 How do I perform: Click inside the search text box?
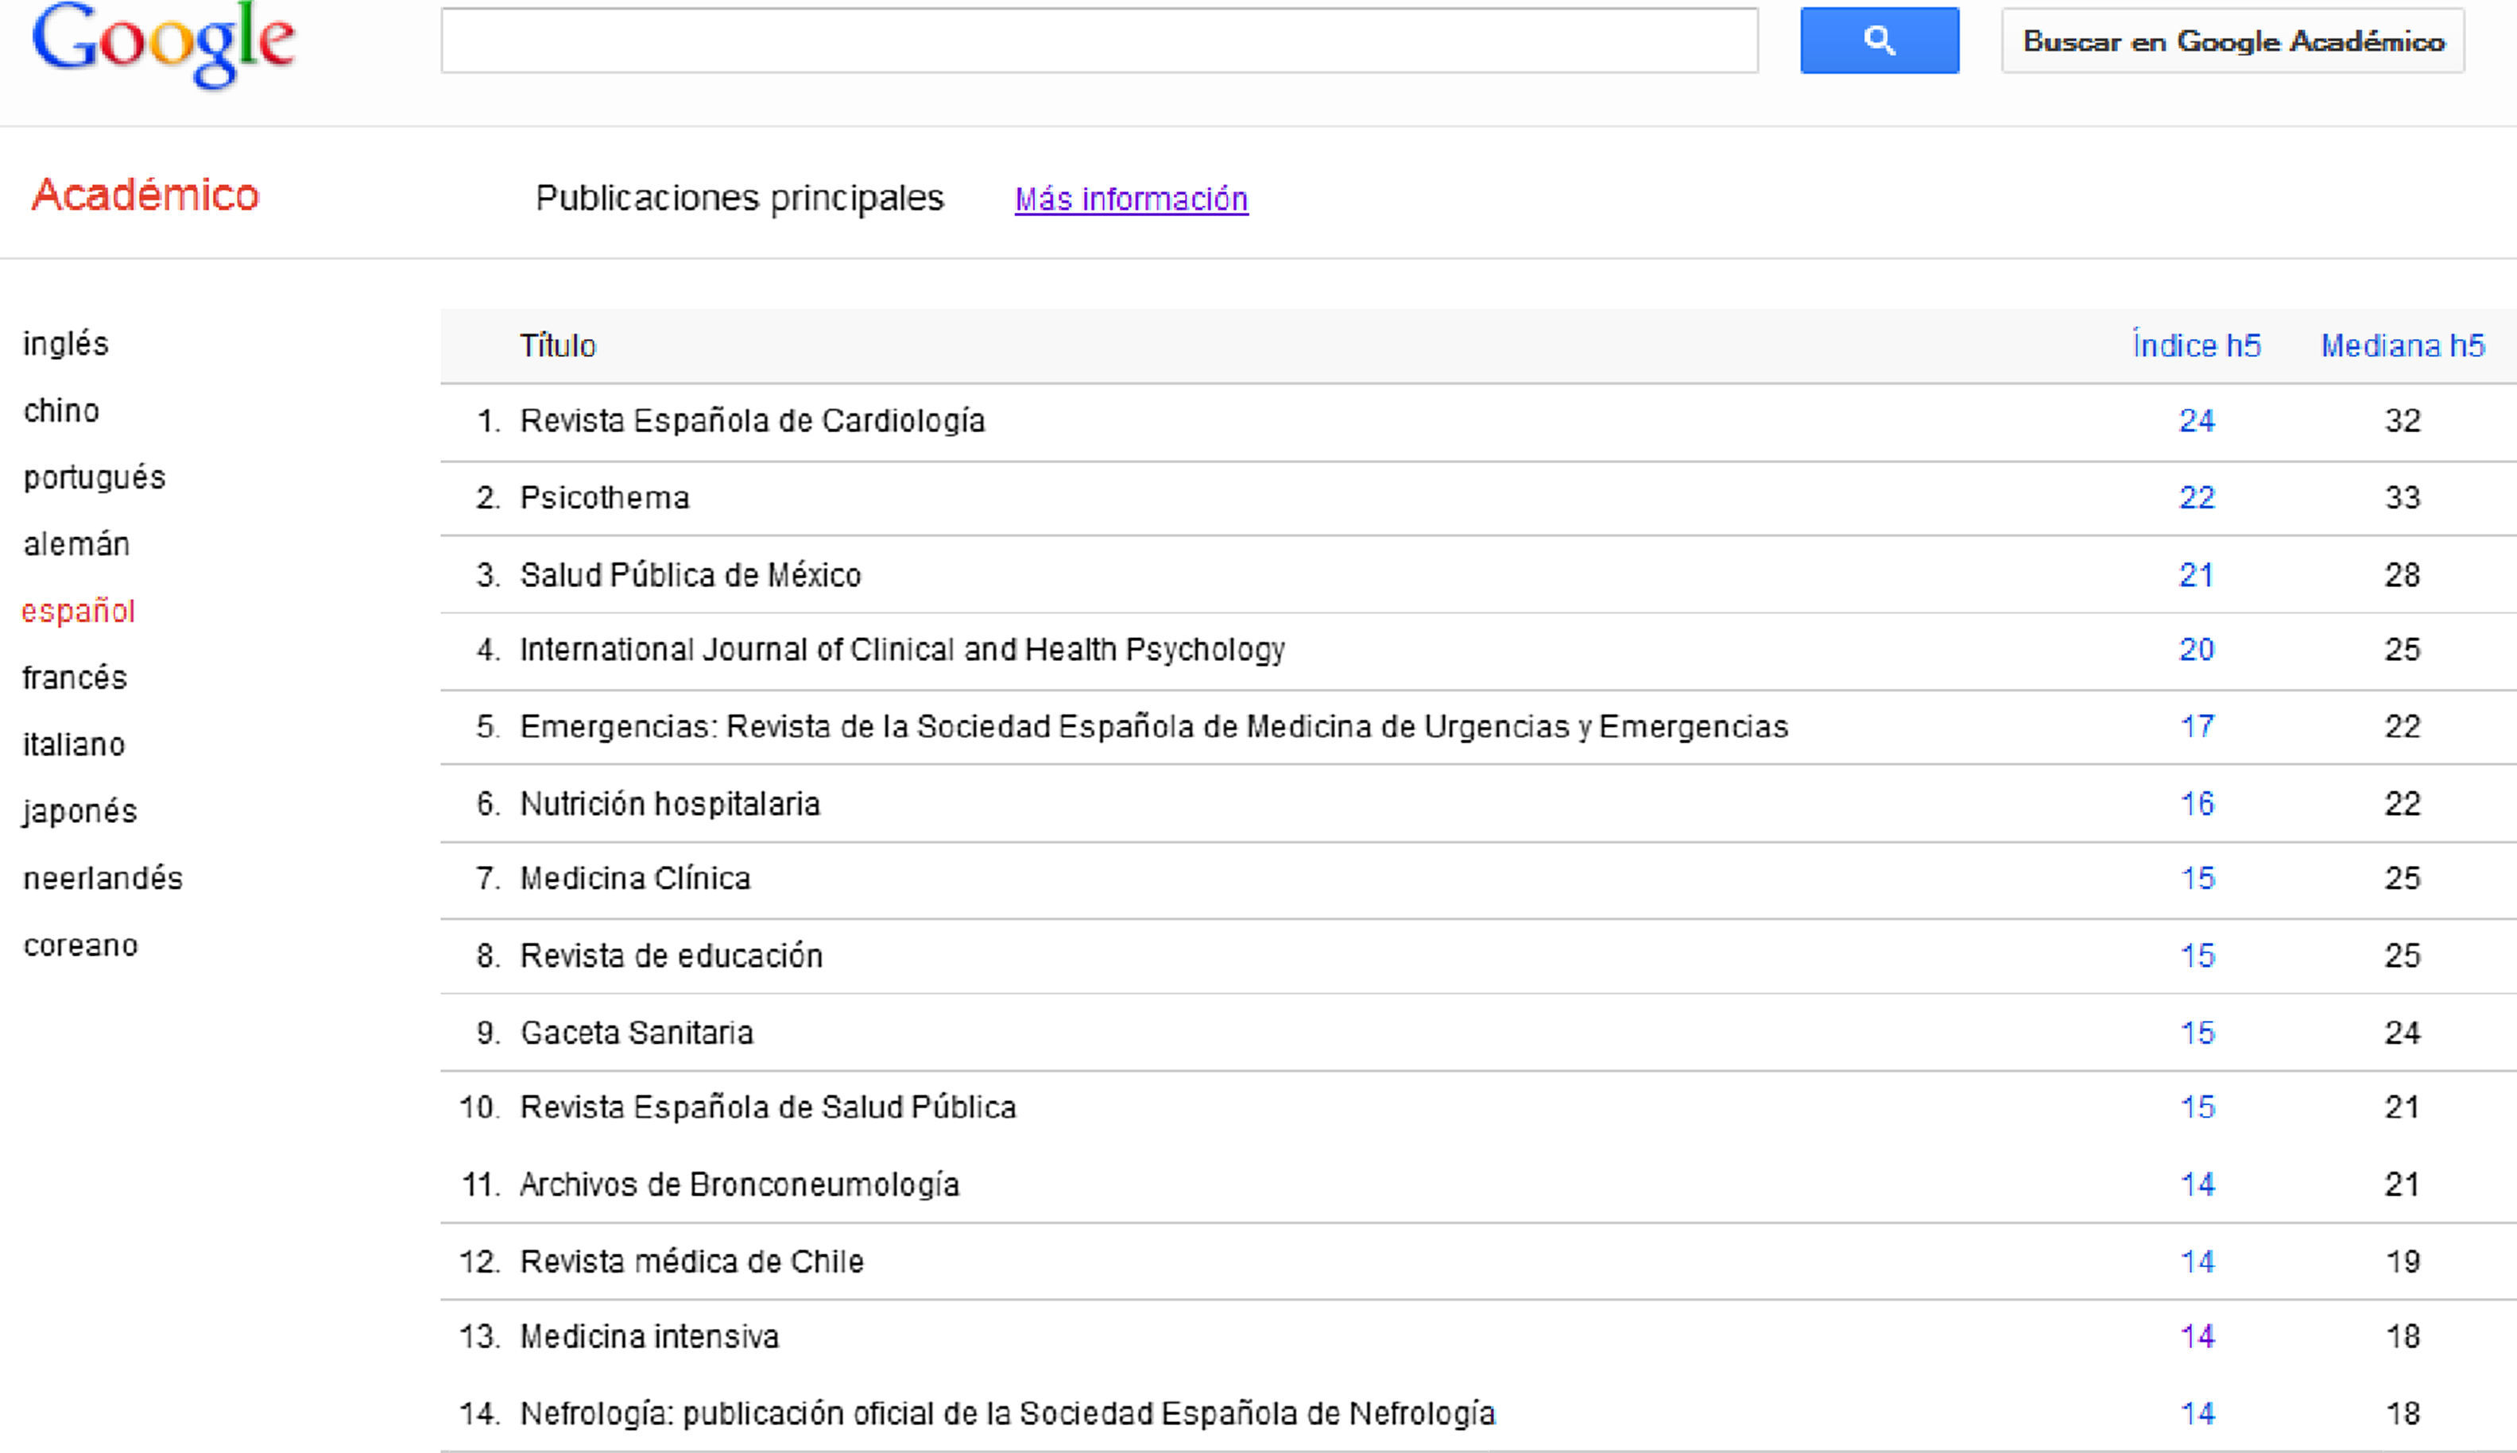click(1098, 41)
